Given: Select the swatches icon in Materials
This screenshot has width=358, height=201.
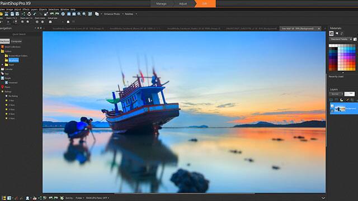Looking at the screenshot, I should click(331, 33).
